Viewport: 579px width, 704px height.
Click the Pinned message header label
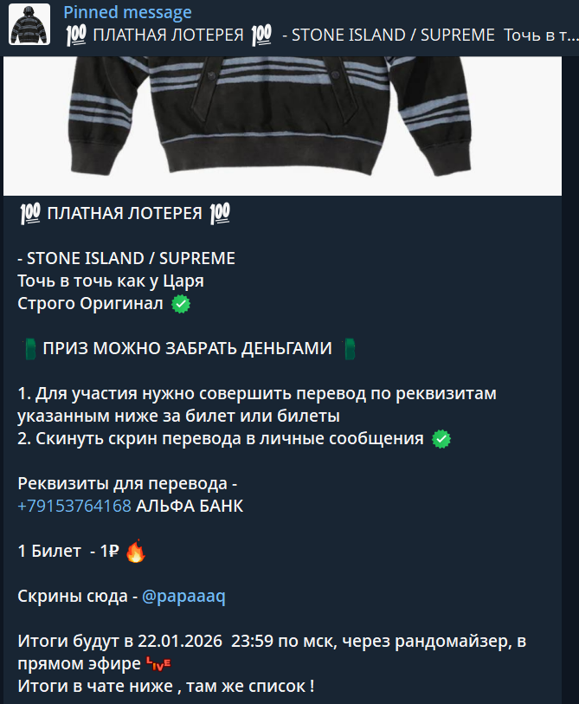[127, 13]
